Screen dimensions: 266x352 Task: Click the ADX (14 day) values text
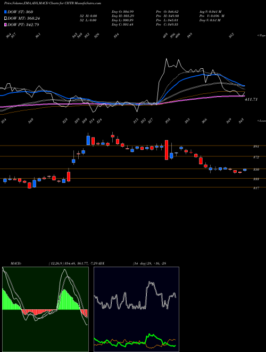click(149, 263)
